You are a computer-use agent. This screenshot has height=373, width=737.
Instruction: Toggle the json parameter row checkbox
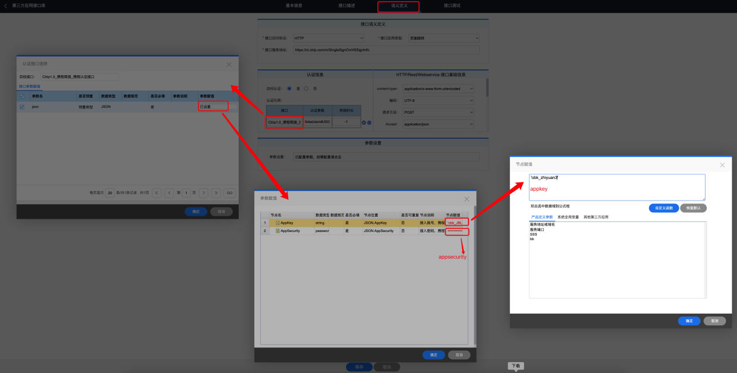[x=22, y=107]
